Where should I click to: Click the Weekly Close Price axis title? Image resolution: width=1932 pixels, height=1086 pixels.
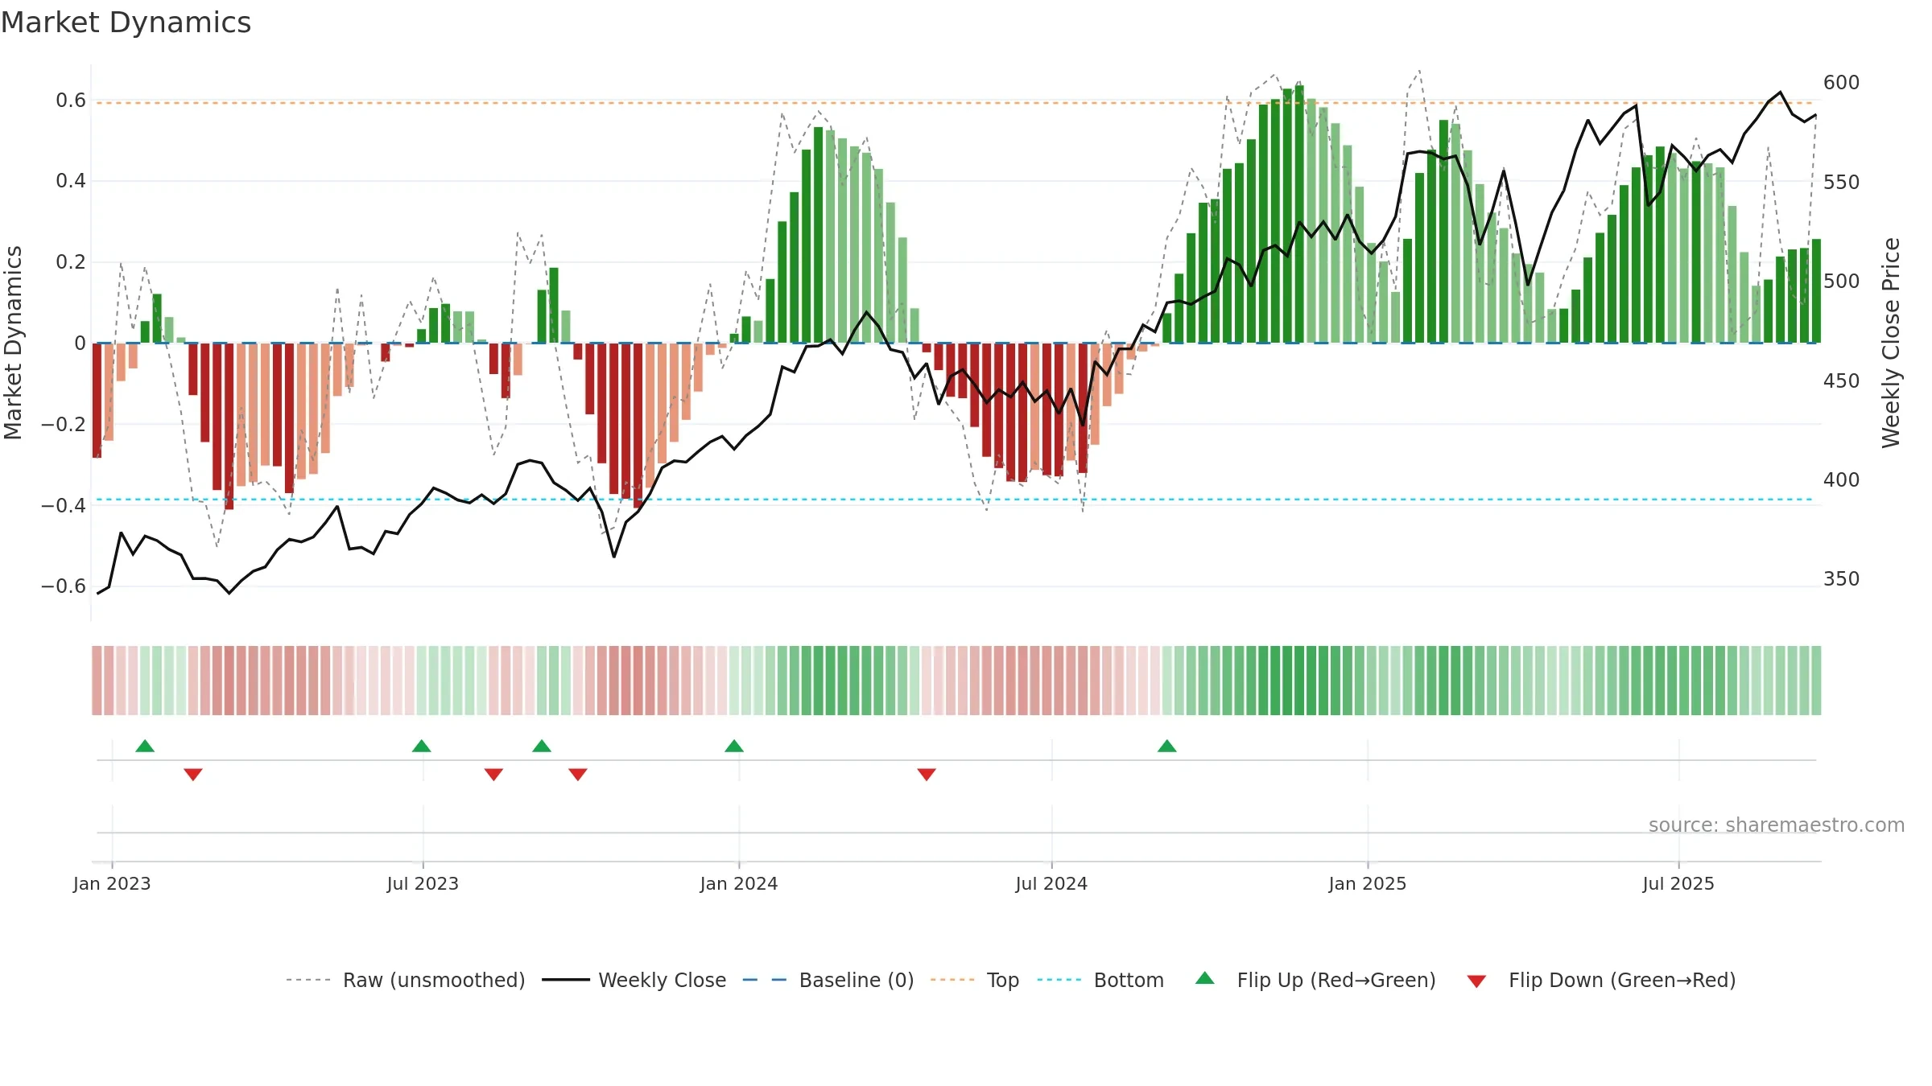1891,343
